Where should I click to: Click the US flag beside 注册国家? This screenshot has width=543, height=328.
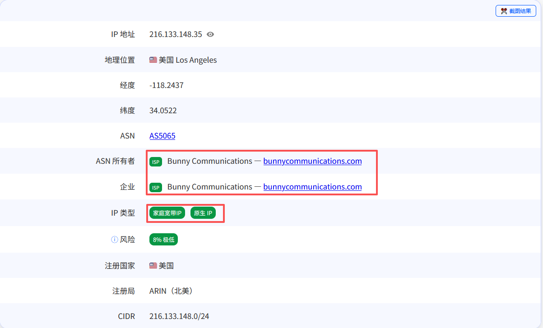(153, 266)
